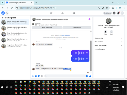The width and height of the screenshot is (127, 95).
Task: Open the tab search dropdown chevron
Action: (x=3, y=3)
